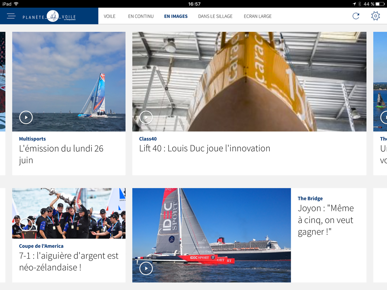Open the trophy celebration team thumbnail

tap(69, 213)
